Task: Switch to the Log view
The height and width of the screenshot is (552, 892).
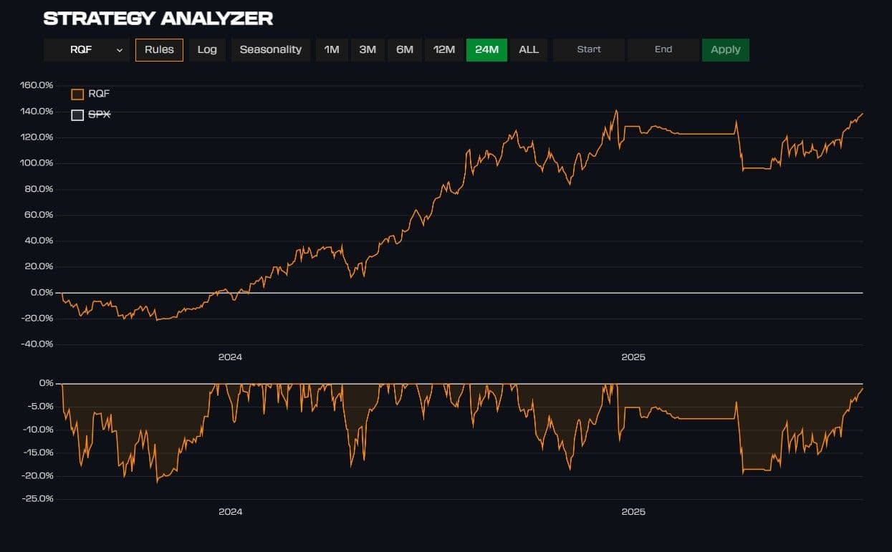Action: click(x=207, y=49)
